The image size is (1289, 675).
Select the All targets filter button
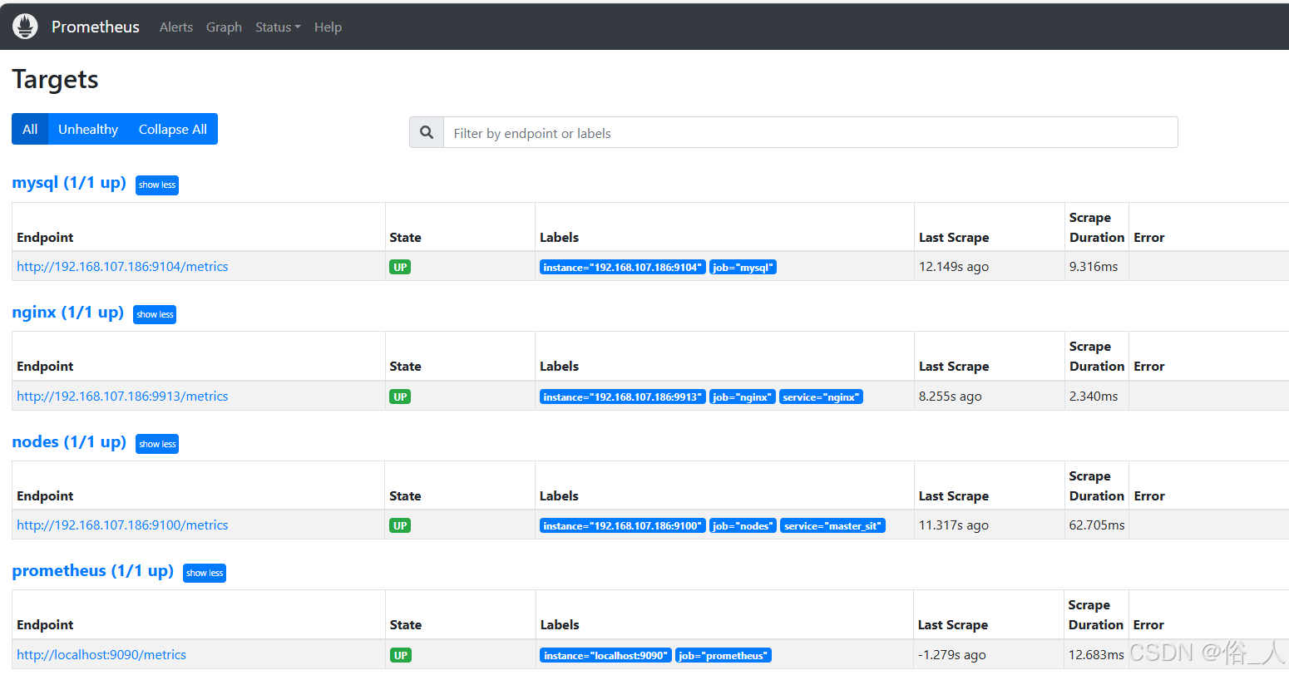click(x=30, y=129)
